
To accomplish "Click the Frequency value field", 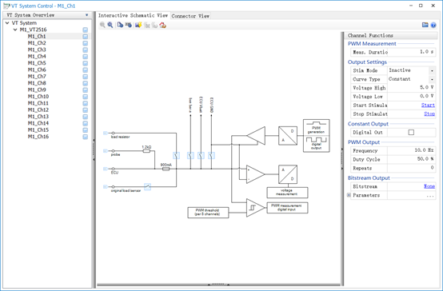I will coord(411,150).
